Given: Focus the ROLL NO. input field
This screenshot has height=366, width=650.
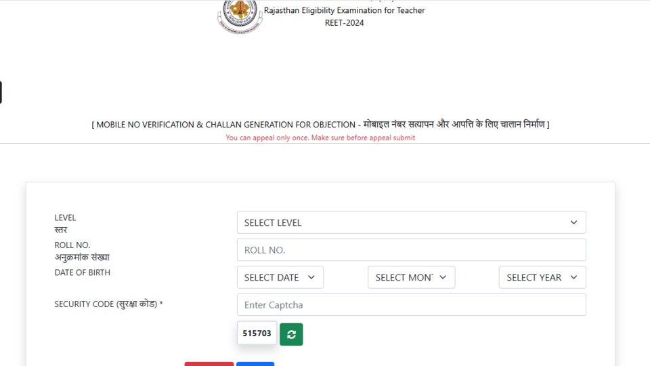Looking at the screenshot, I should point(411,250).
